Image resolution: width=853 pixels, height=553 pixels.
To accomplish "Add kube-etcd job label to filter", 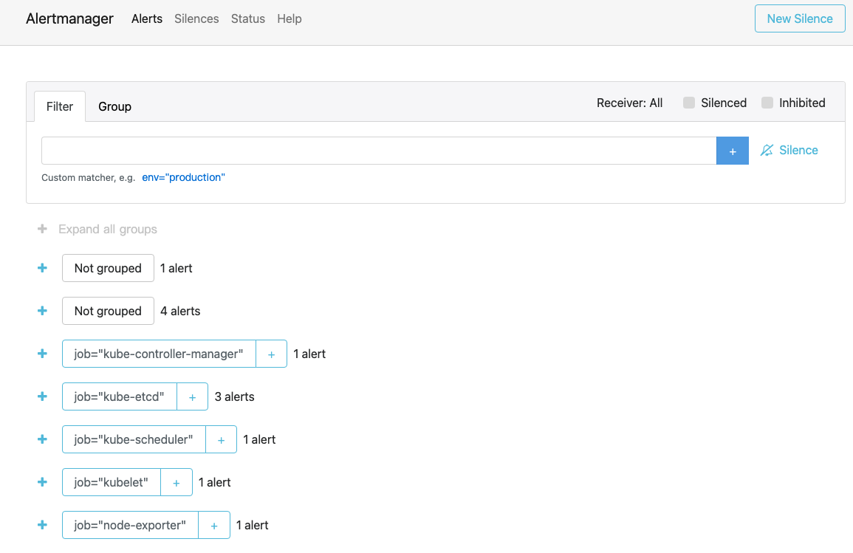I will coord(192,397).
